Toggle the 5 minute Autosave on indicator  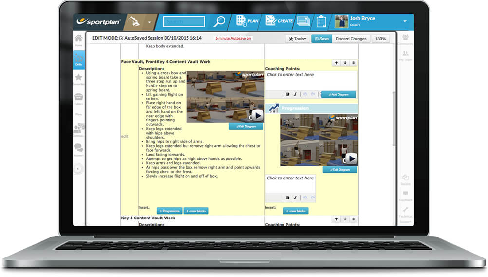coord(233,38)
